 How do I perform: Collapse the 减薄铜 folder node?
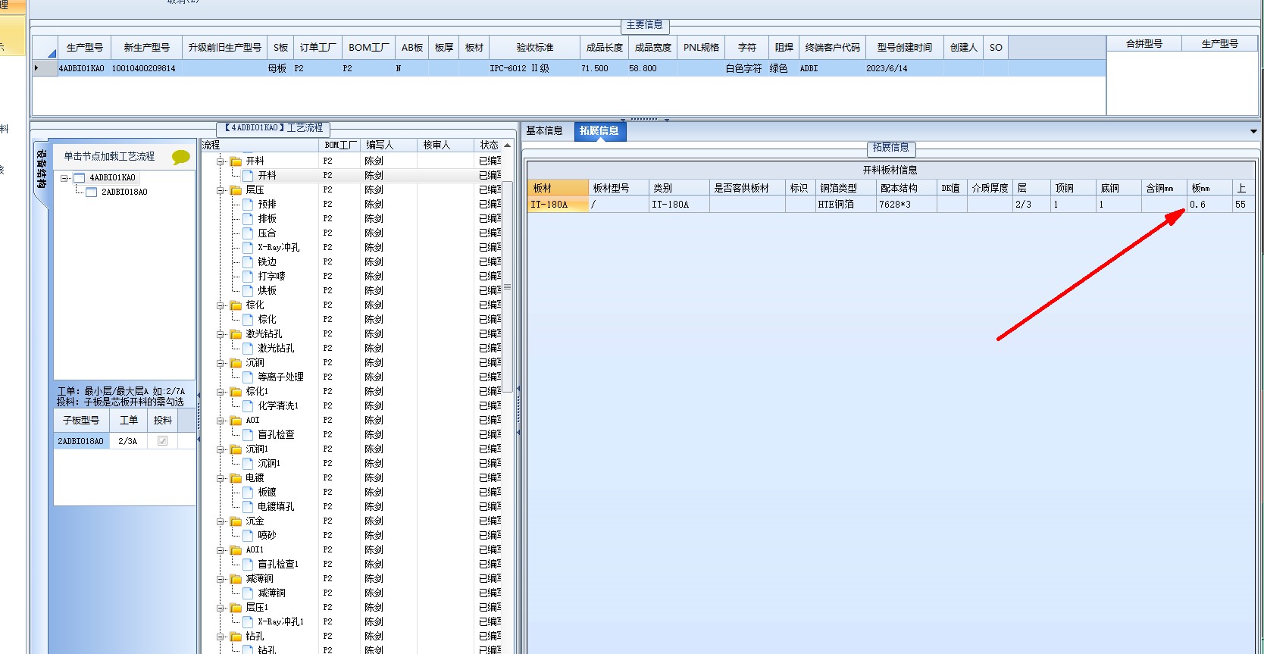pos(221,579)
